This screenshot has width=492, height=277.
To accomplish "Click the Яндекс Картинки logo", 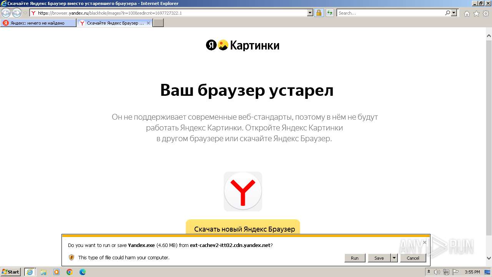I will [243, 45].
